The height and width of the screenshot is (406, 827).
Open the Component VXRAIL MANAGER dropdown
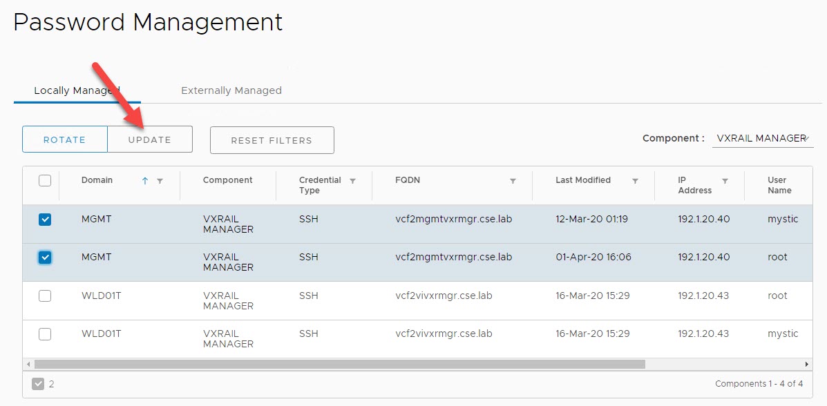pos(763,138)
